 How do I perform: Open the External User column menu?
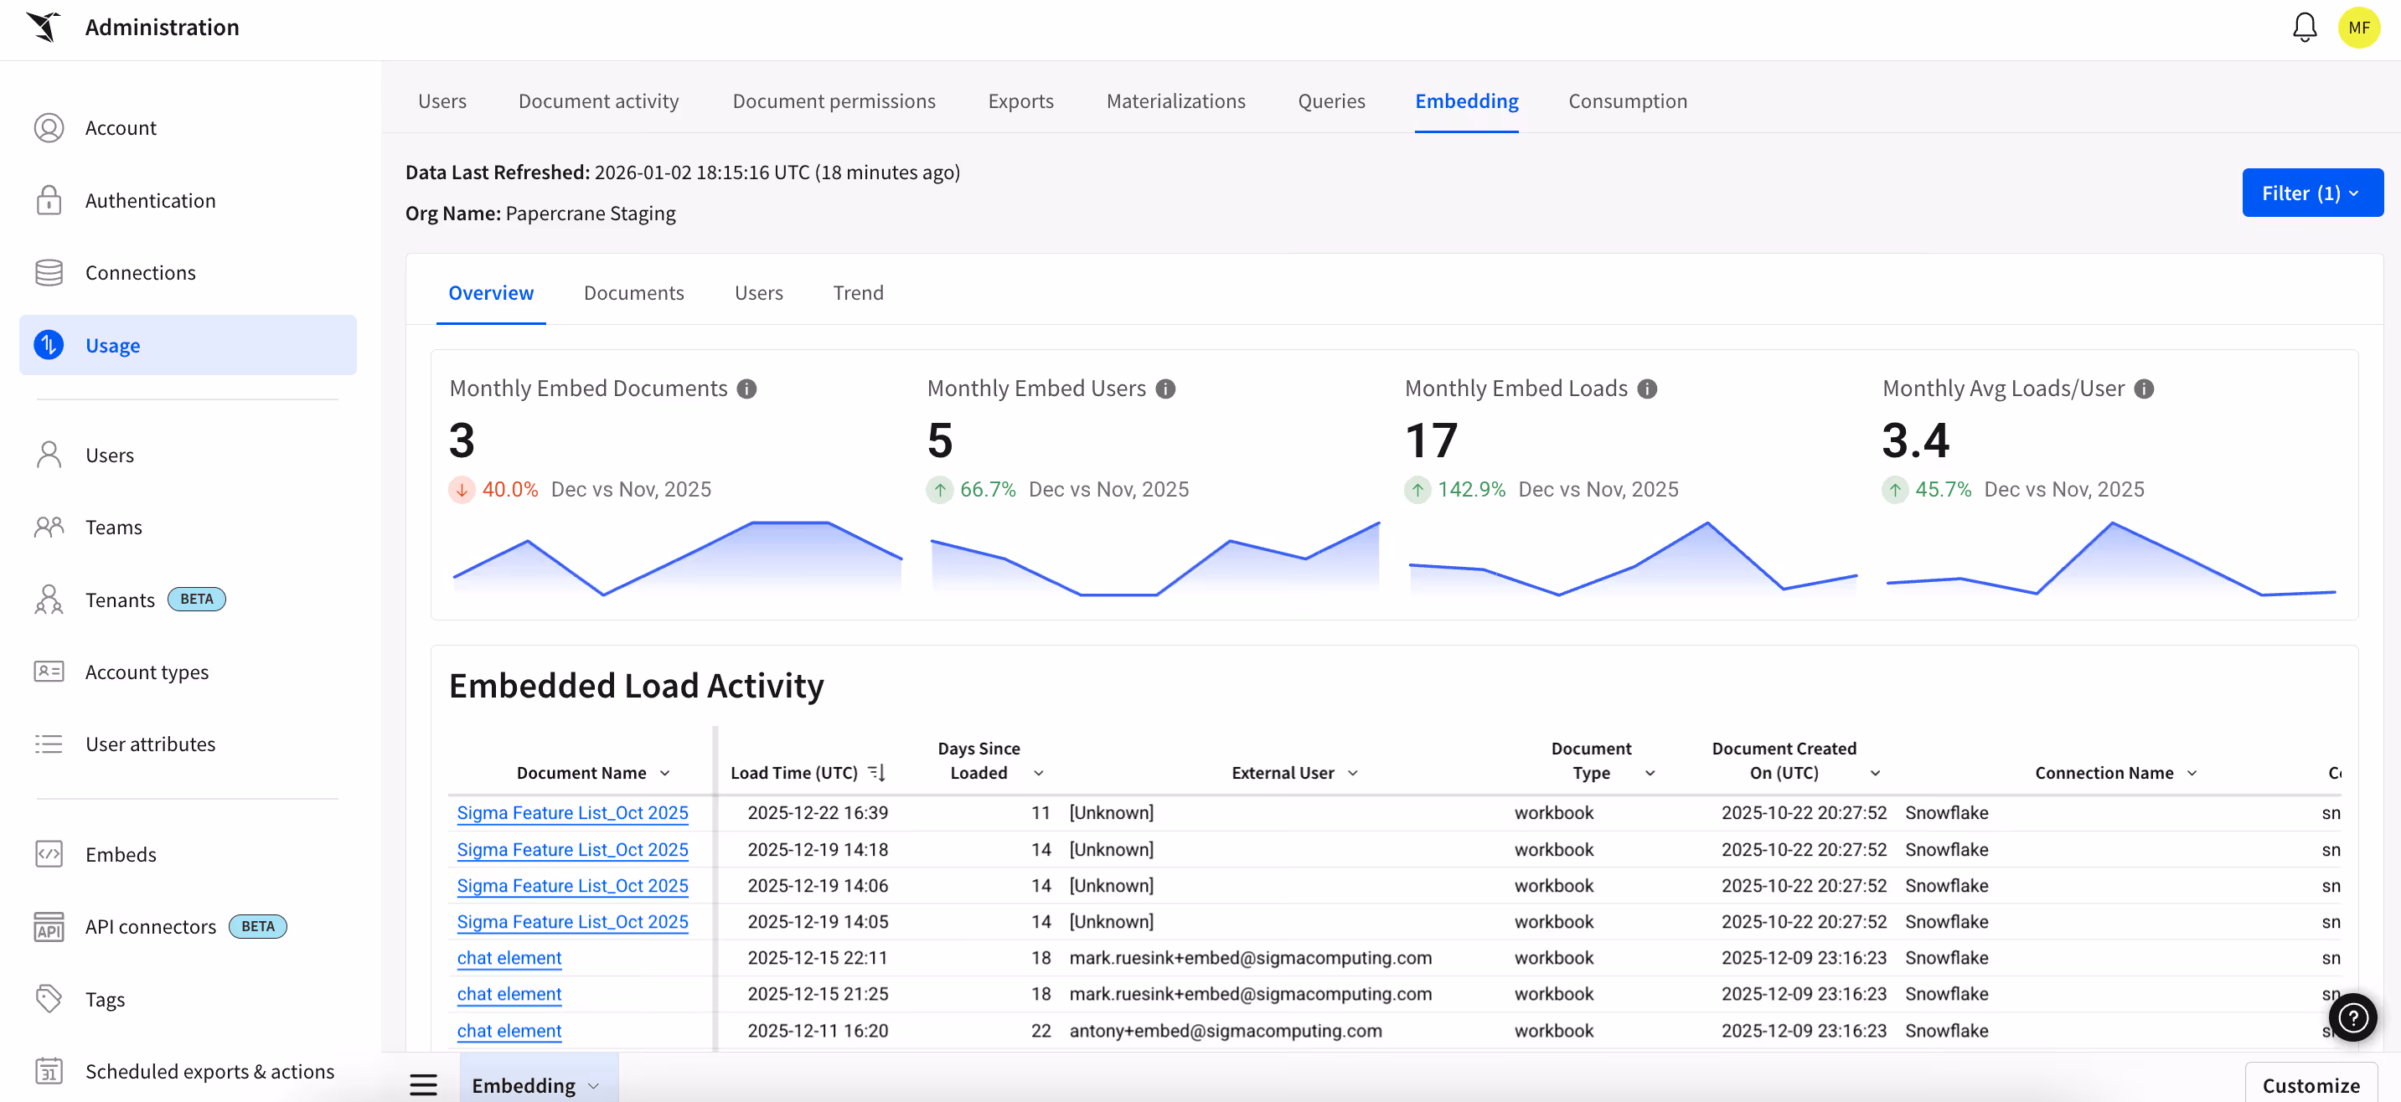[1352, 773]
